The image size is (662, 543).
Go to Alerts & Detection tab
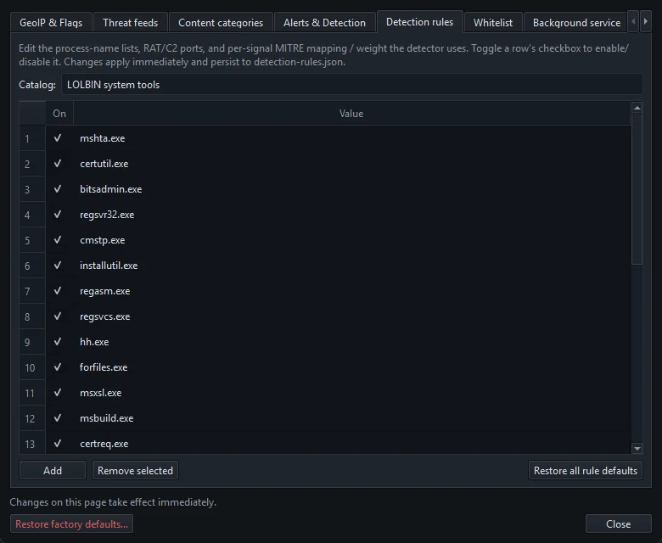pyautogui.click(x=324, y=22)
